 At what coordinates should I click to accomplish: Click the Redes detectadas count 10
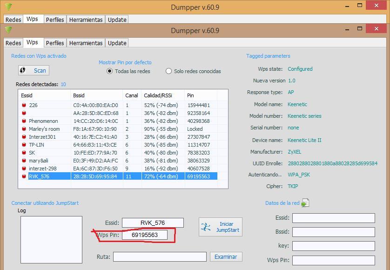(63, 84)
